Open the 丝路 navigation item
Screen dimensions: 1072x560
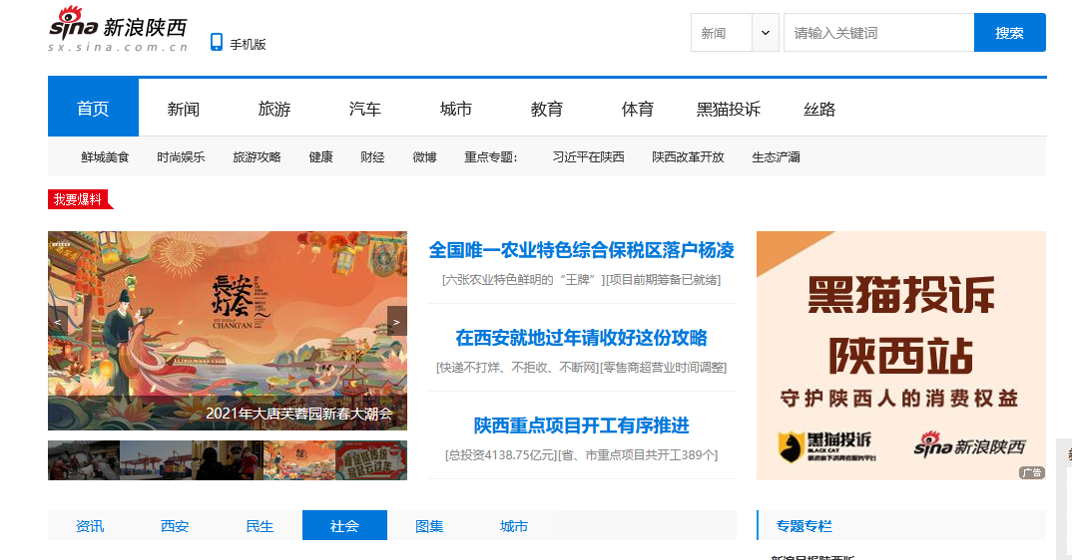tap(819, 109)
